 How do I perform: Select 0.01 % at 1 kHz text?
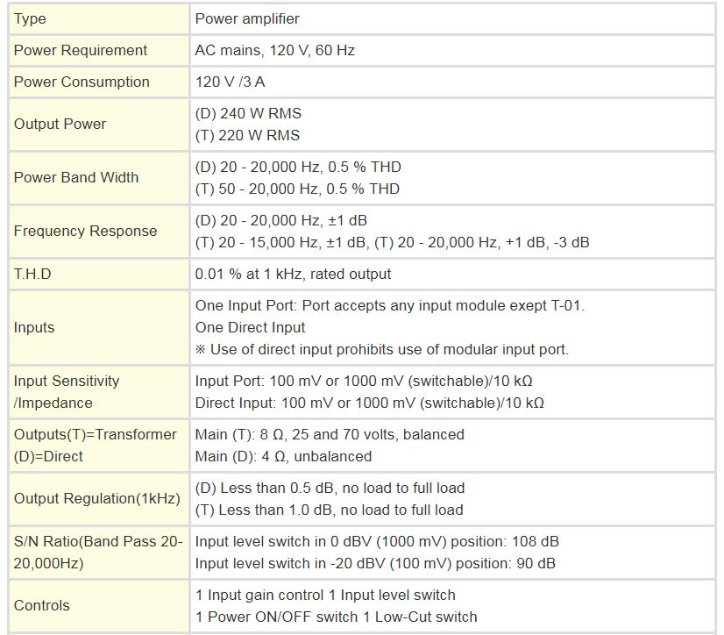(x=248, y=274)
